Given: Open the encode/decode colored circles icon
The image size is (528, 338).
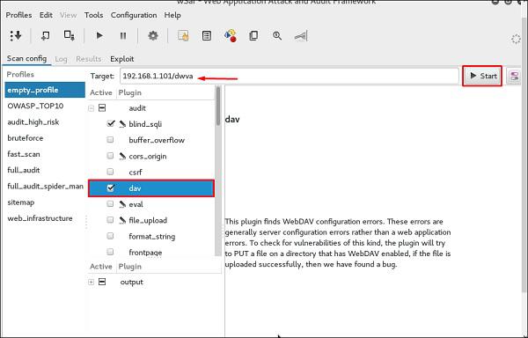Looking at the screenshot, I should (x=231, y=35).
